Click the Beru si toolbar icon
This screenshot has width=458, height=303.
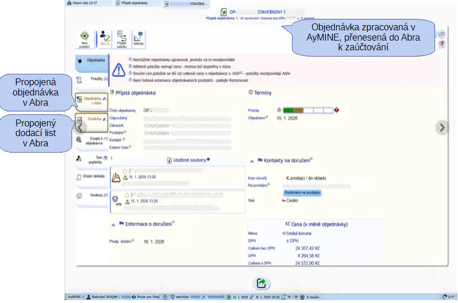click(105, 39)
